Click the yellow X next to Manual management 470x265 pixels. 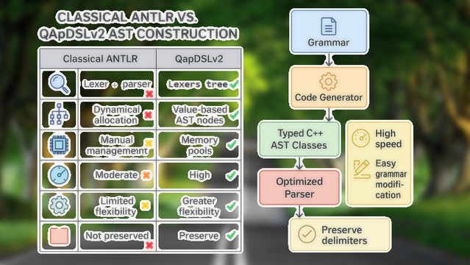click(149, 143)
